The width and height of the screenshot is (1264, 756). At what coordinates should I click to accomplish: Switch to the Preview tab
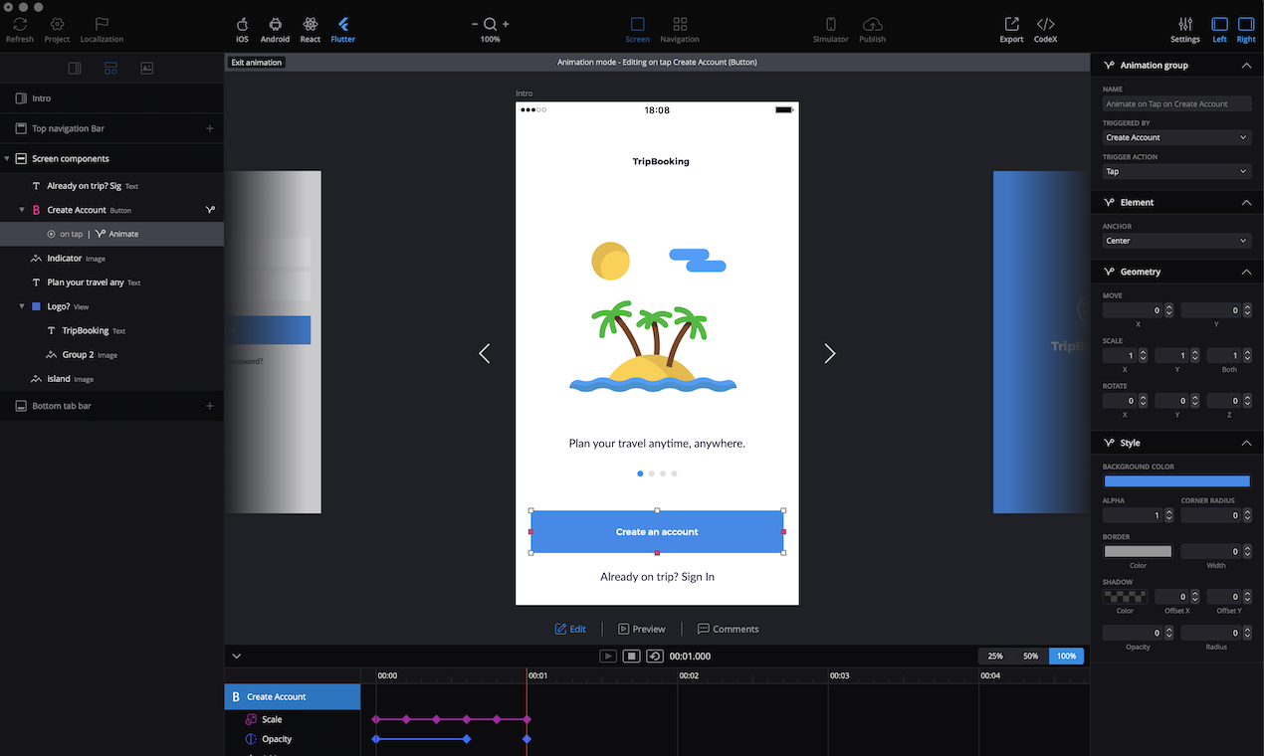coord(642,629)
